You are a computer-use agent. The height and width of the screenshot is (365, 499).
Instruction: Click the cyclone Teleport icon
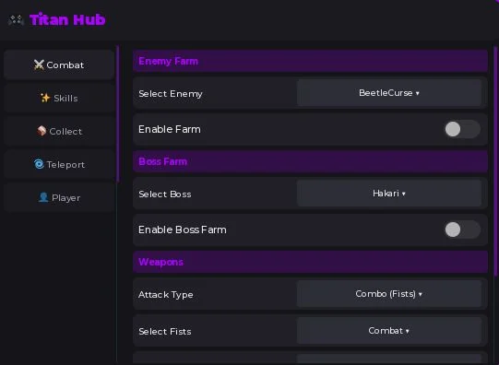tap(39, 164)
